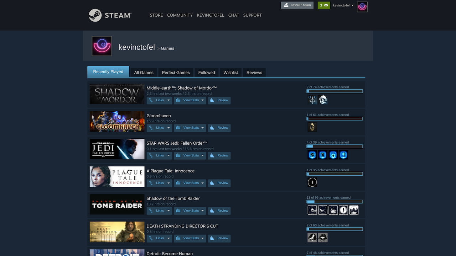456x256 pixels.
Task: Click first Jedi: Fallen Order achievement icon
Action: [x=312, y=155]
